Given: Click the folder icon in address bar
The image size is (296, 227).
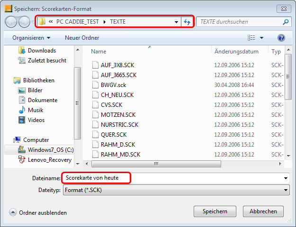Looking at the screenshot, I should coord(42,22).
